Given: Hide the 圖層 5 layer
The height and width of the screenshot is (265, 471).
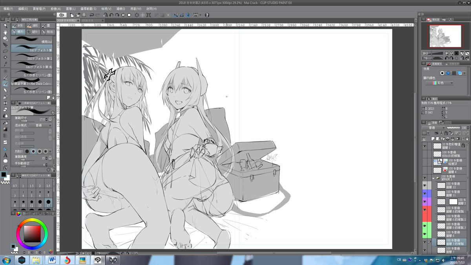Looking at the screenshot, I should coord(424,201).
